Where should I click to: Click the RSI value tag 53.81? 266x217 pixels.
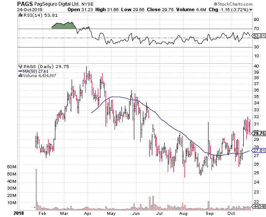pos(257,35)
